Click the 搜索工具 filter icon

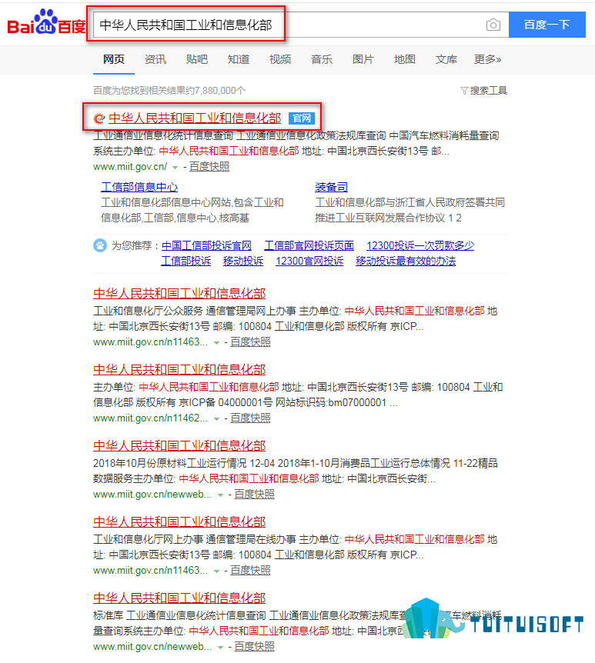[x=464, y=91]
